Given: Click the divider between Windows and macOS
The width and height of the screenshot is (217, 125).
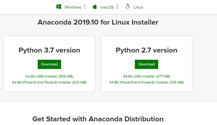Looking at the screenshot, I should [85, 7].
